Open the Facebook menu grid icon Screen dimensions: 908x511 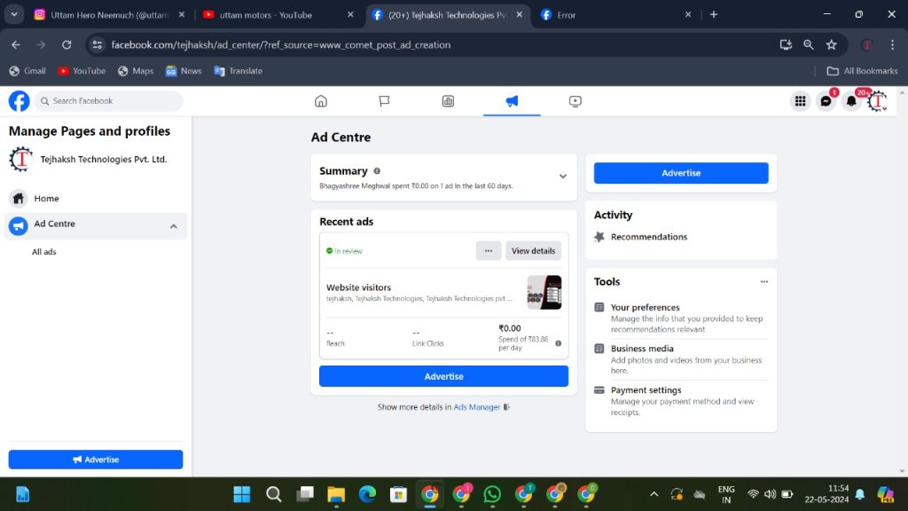[801, 101]
